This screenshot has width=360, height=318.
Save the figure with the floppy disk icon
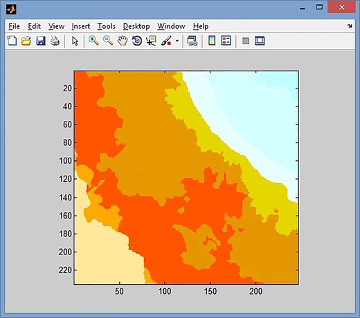(41, 41)
